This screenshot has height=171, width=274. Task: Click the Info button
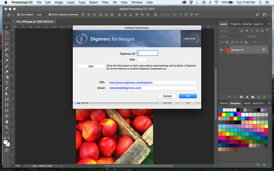(x=91, y=66)
